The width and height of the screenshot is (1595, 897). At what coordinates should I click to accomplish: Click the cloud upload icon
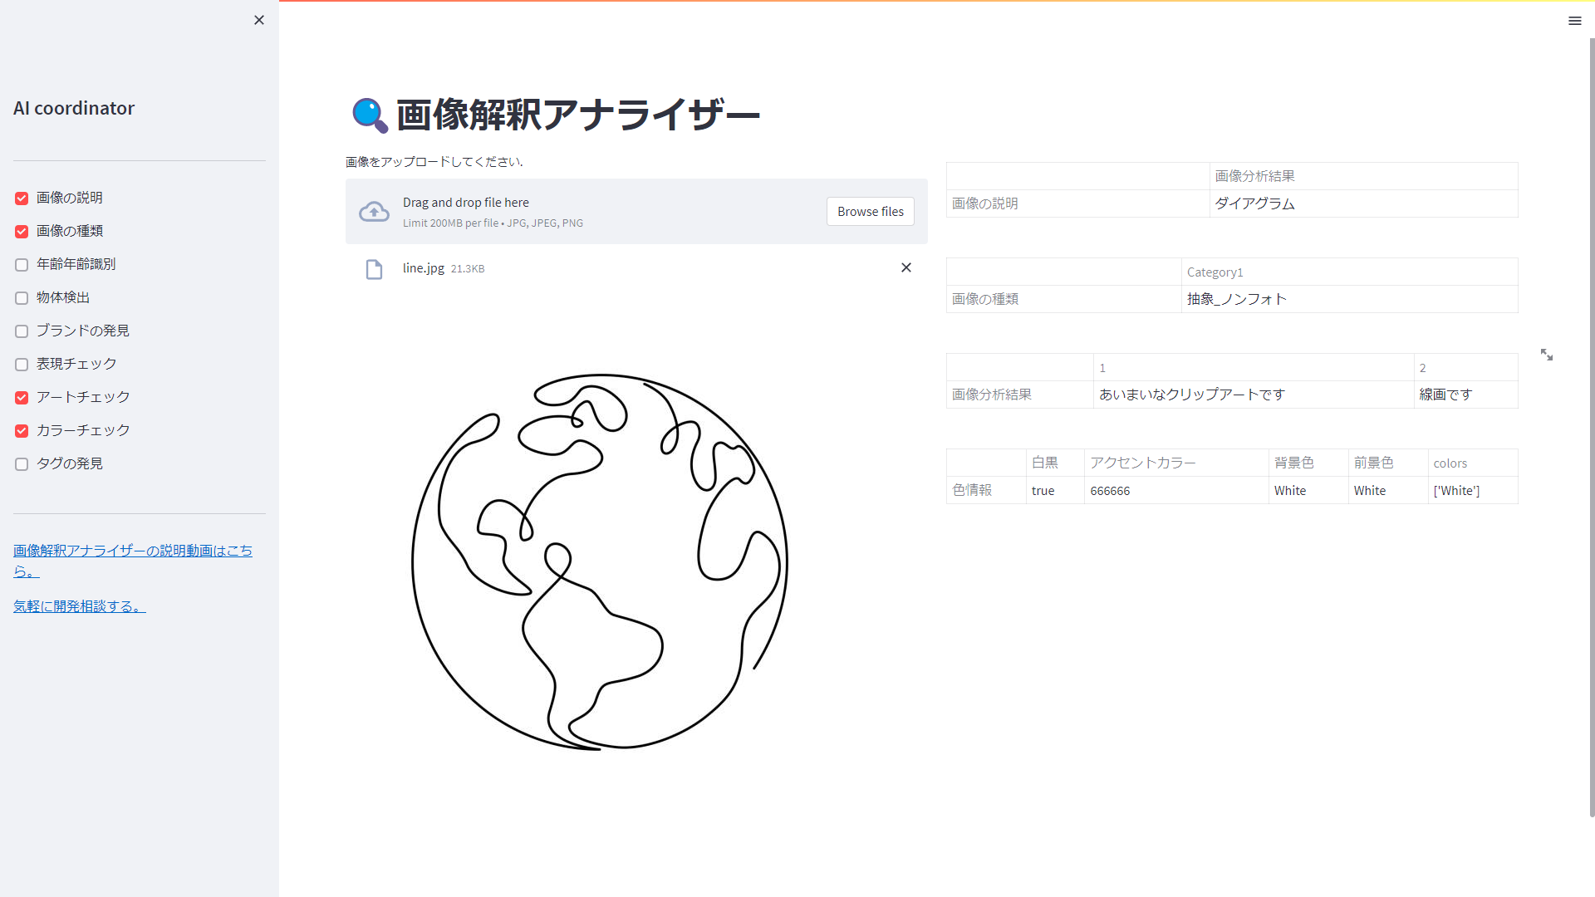pyautogui.click(x=374, y=212)
